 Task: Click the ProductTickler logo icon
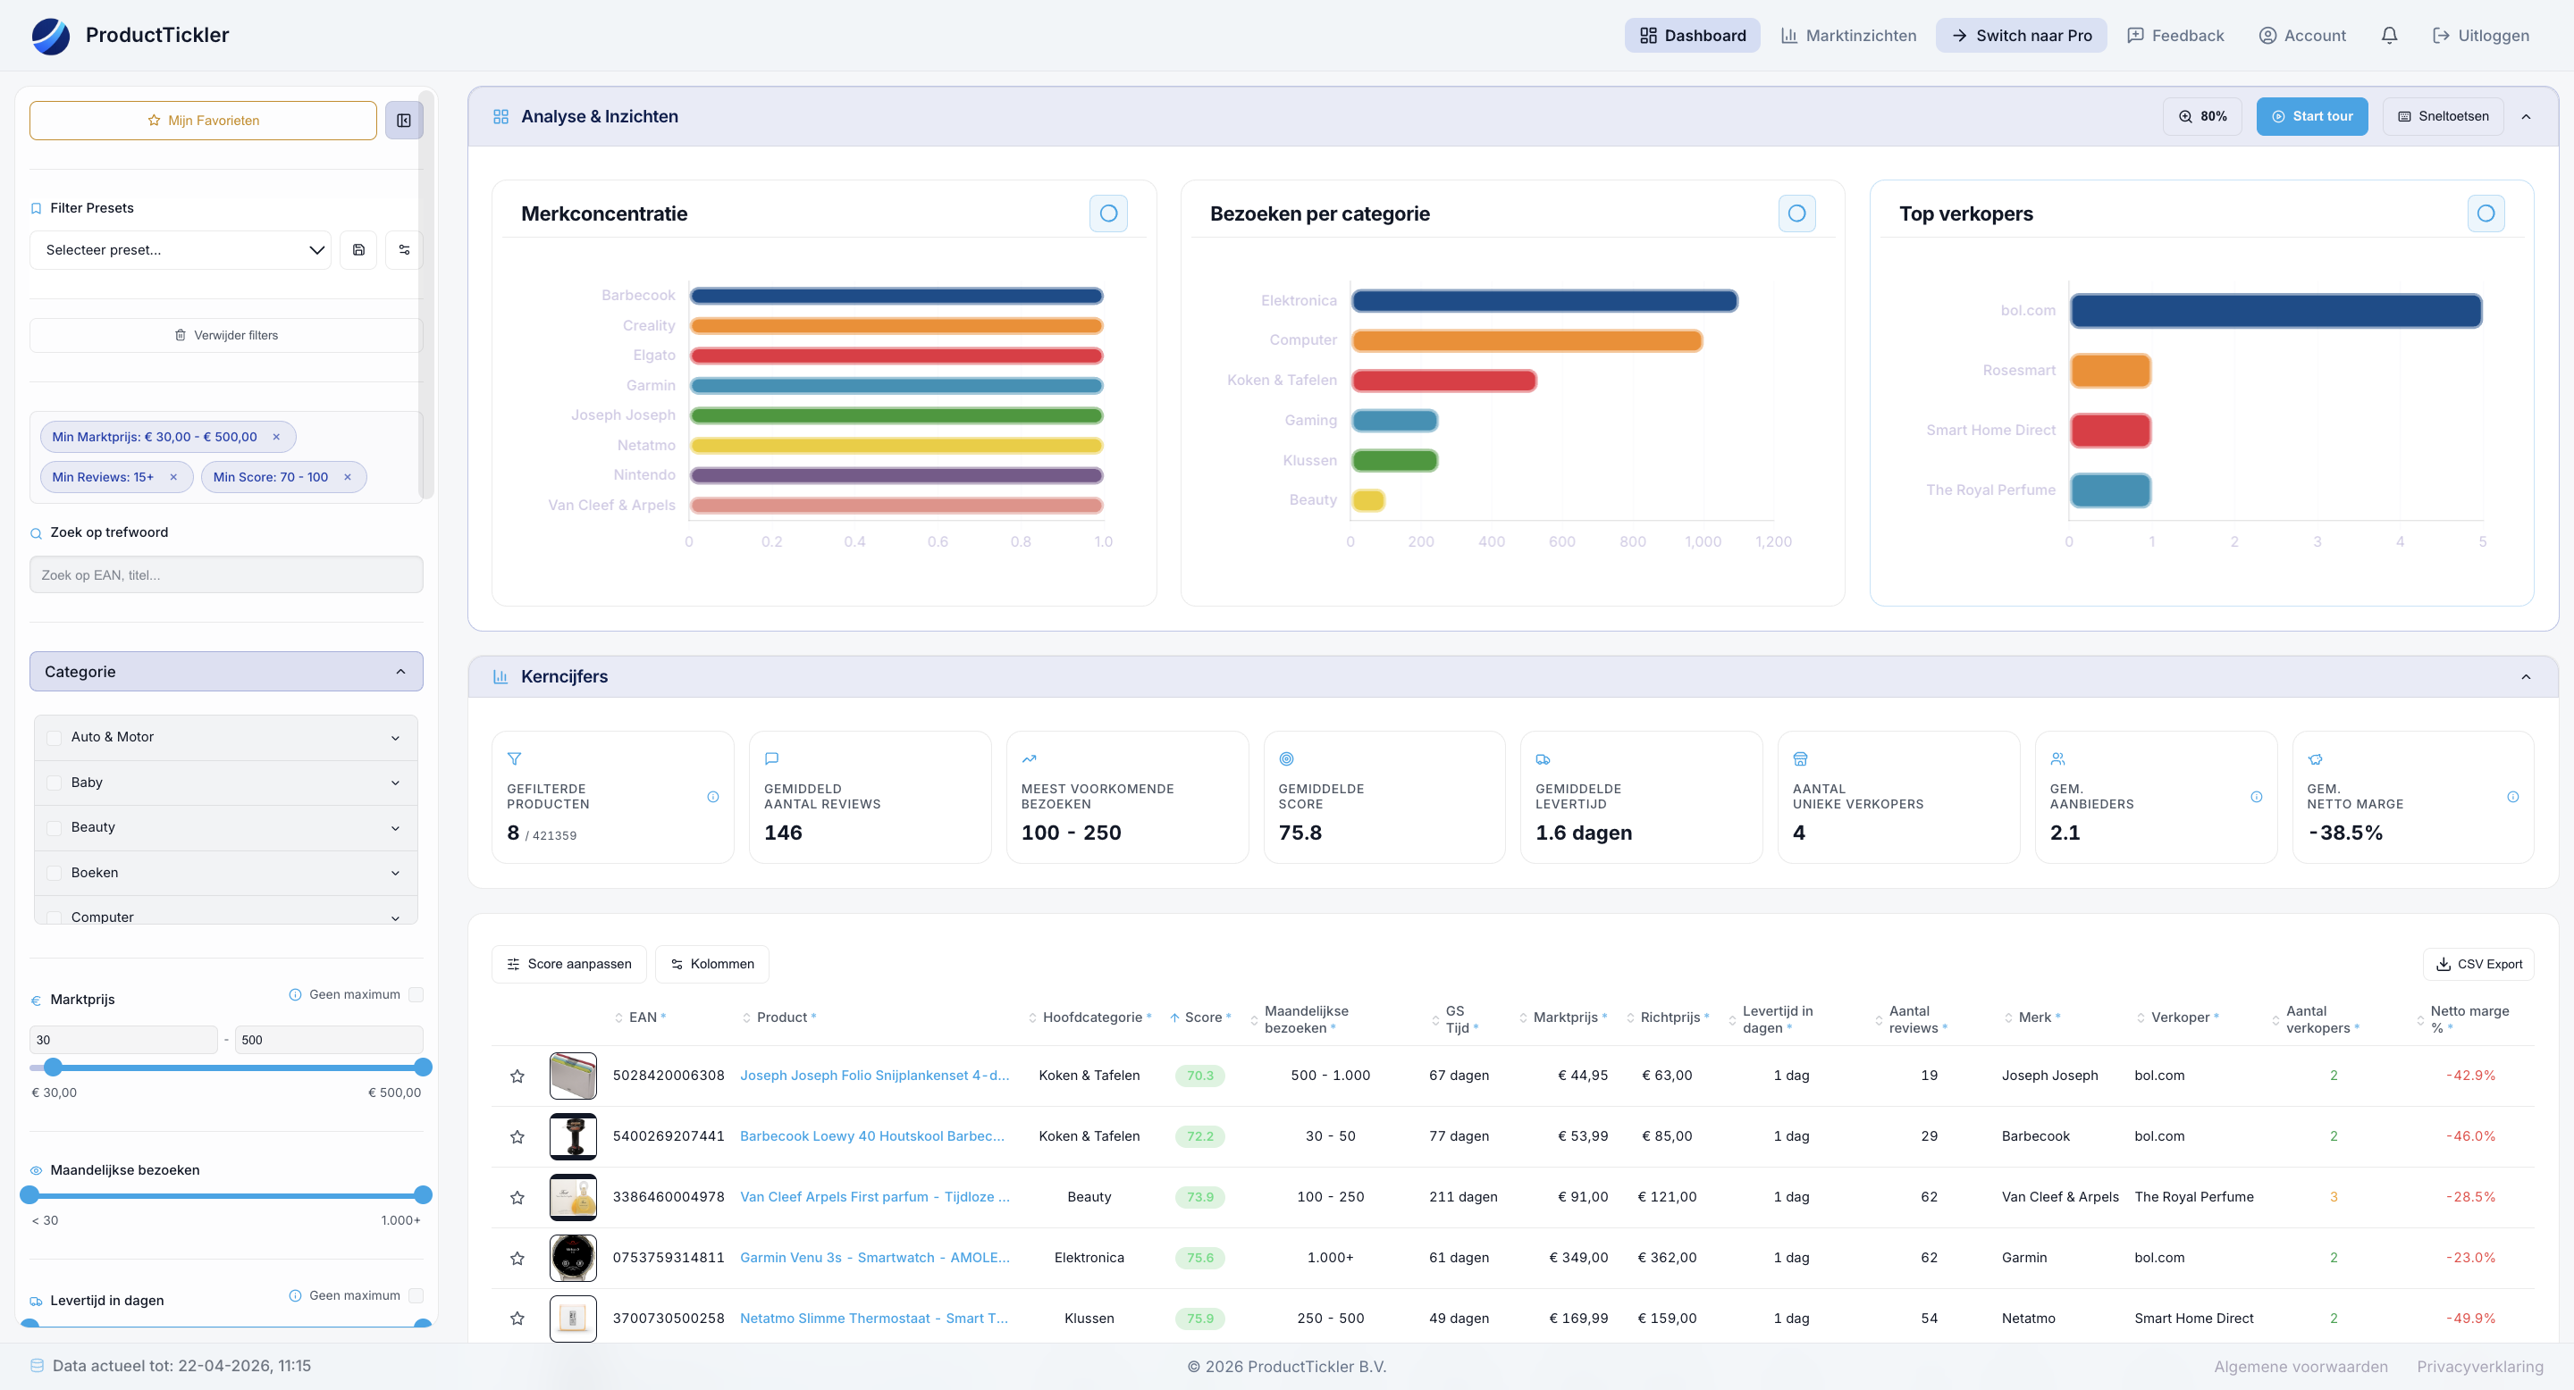(51, 35)
